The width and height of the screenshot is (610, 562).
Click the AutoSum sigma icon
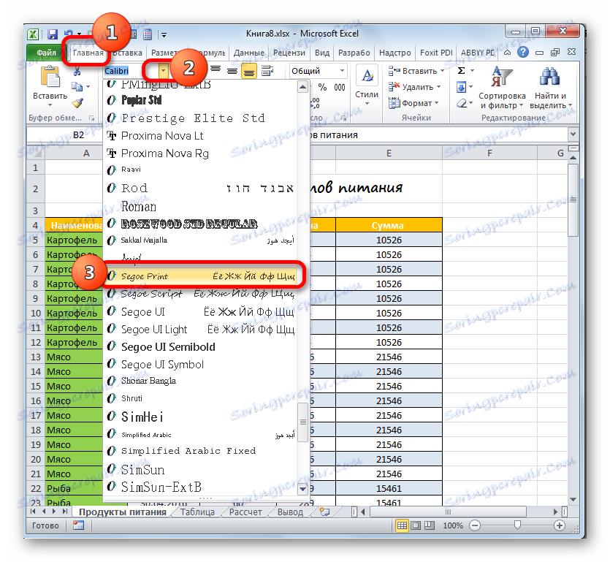click(462, 70)
